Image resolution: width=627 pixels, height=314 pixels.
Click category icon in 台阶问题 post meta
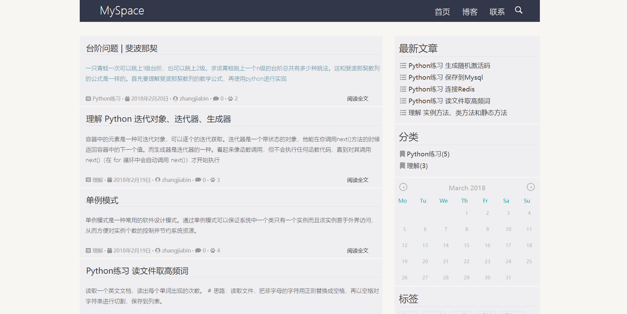(88, 99)
